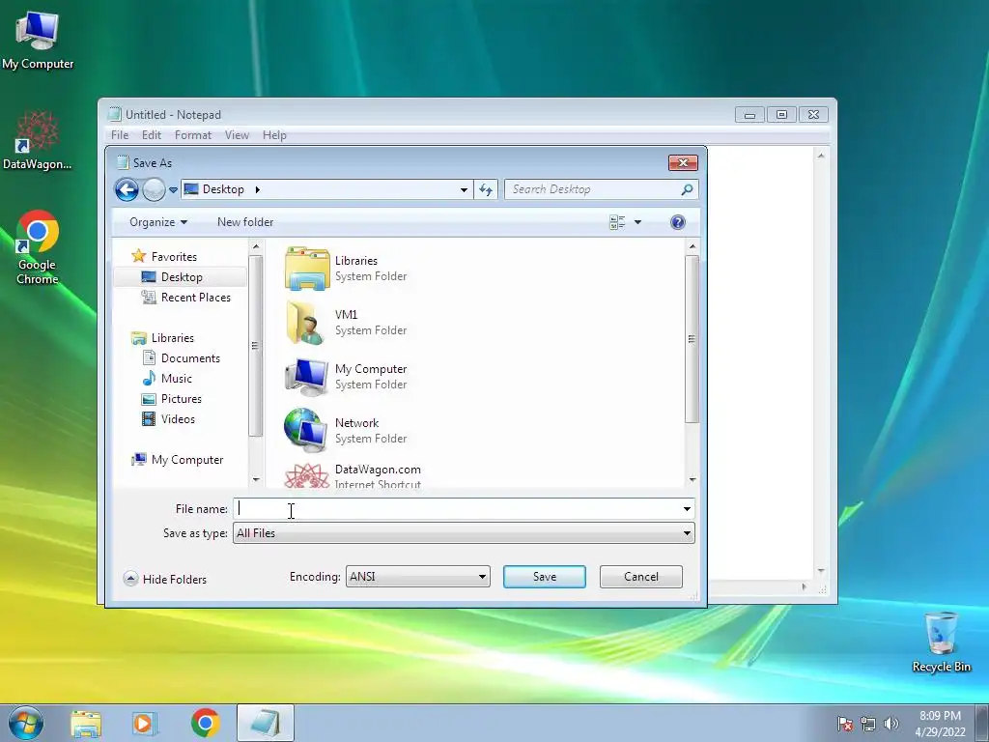Click network tray icon

868,724
